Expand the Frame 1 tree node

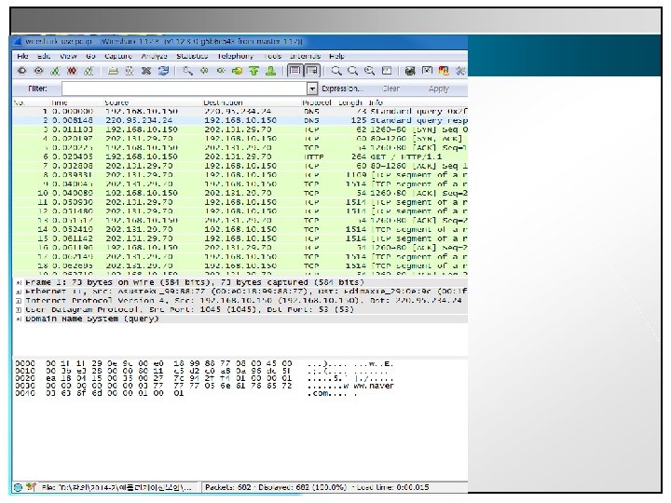tap(19, 283)
